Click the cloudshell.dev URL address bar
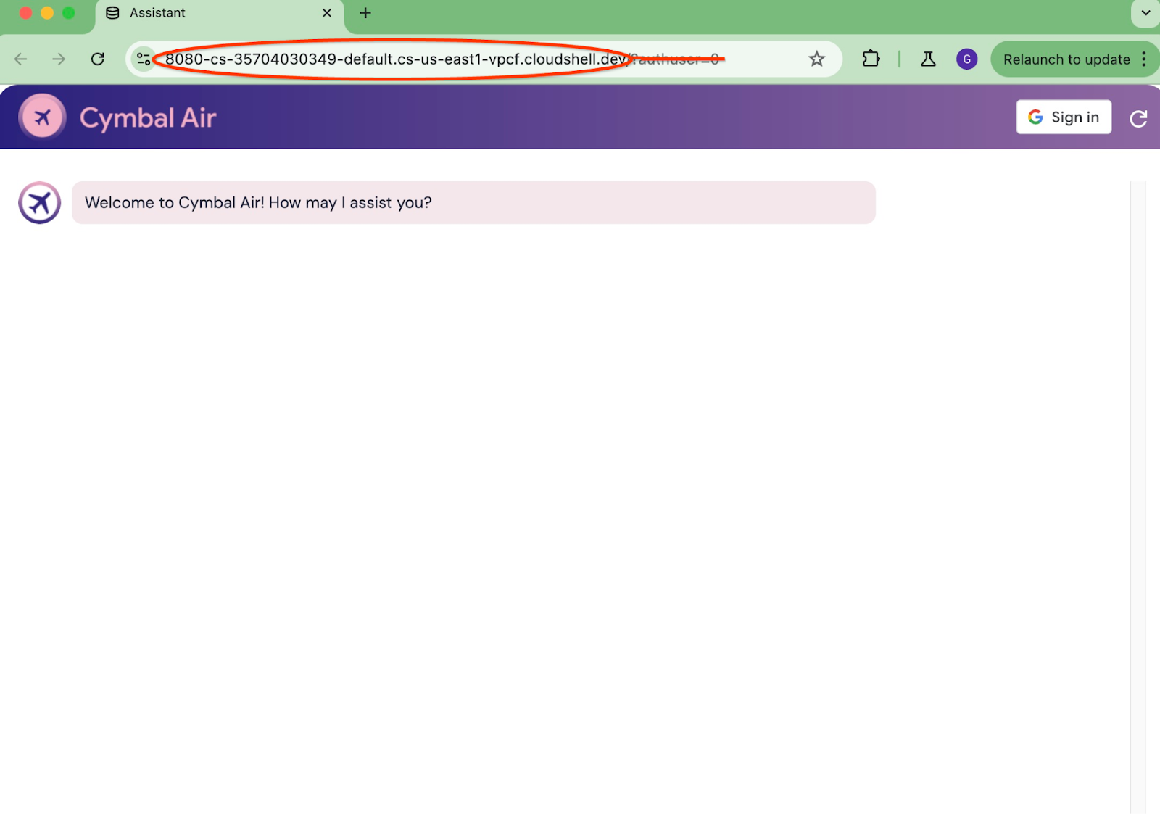 [x=435, y=59]
